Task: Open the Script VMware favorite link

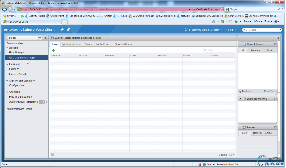Action: (x=234, y=16)
